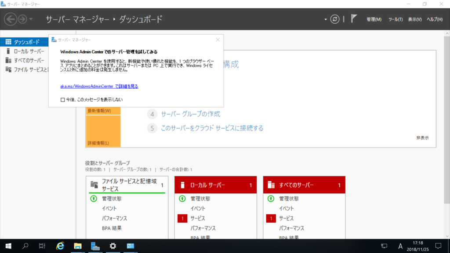Open サーバー グループの作成 link

coord(191,114)
